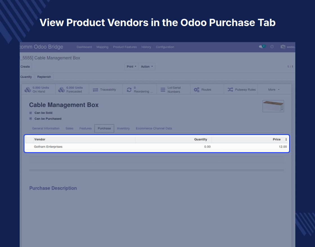
Task: Open Reordering rules refresh icon button
Action: click(x=140, y=90)
